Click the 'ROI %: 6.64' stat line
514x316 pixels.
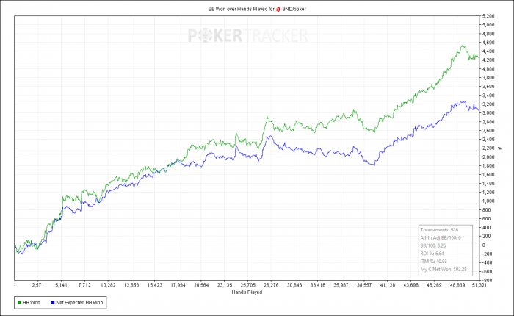(x=432, y=254)
